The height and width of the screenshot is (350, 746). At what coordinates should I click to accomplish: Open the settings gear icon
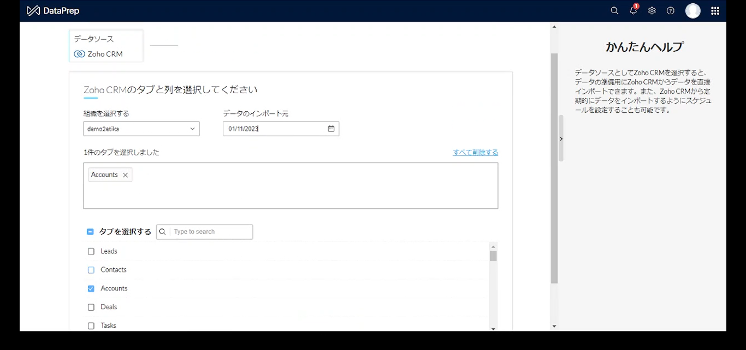(x=652, y=10)
